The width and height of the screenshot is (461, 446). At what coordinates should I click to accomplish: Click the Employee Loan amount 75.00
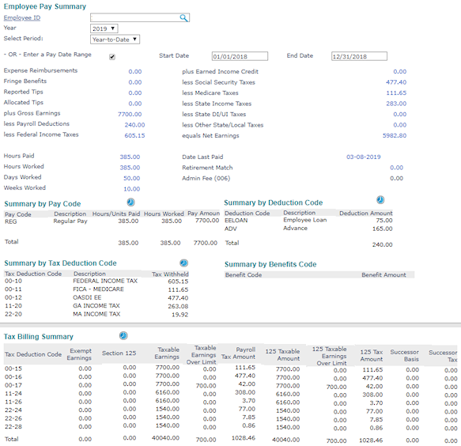384,220
